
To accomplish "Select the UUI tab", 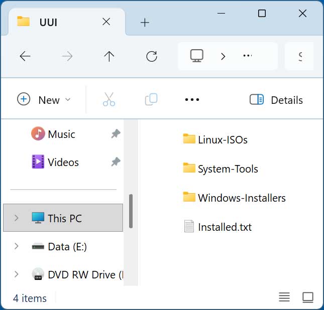I will pos(66,22).
